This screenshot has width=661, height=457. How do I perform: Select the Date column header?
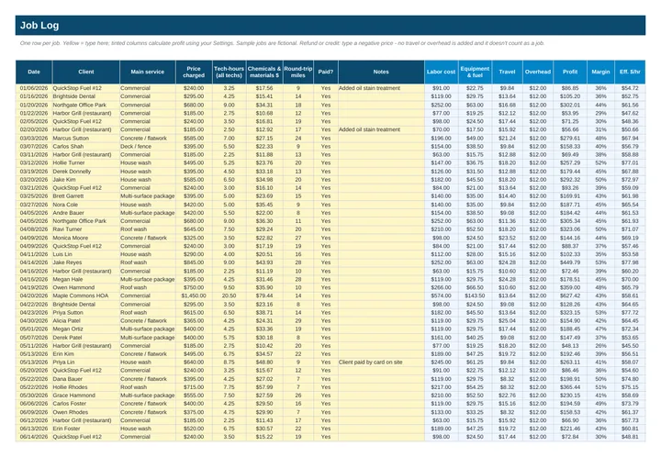34,72
